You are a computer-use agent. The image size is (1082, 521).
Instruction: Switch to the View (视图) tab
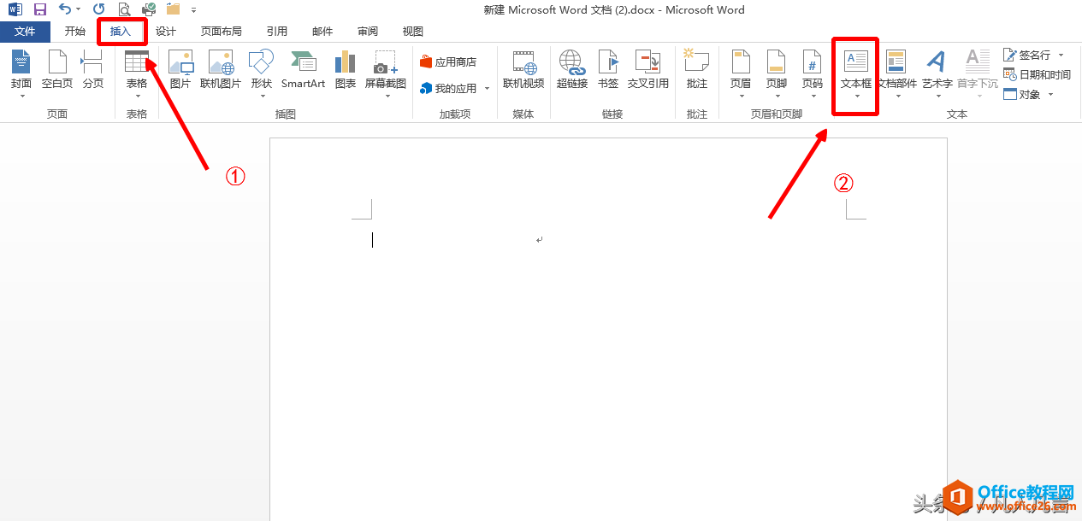click(413, 32)
